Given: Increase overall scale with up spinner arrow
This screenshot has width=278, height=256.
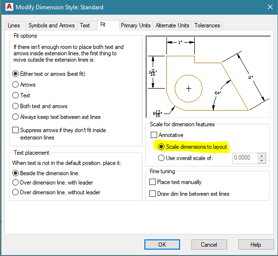Looking at the screenshot, I should [x=262, y=156].
